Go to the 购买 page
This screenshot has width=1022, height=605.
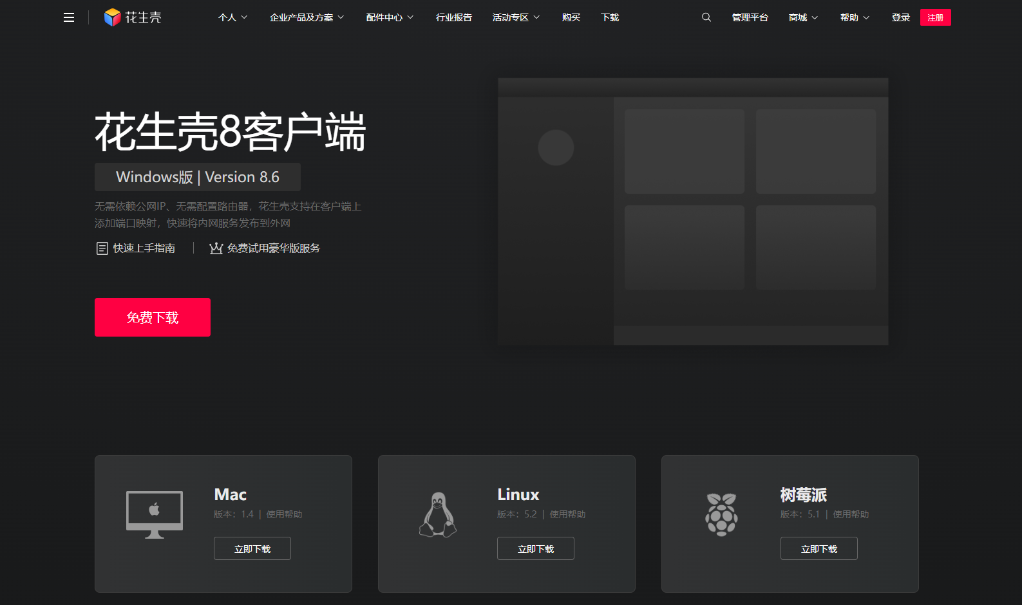coord(571,17)
